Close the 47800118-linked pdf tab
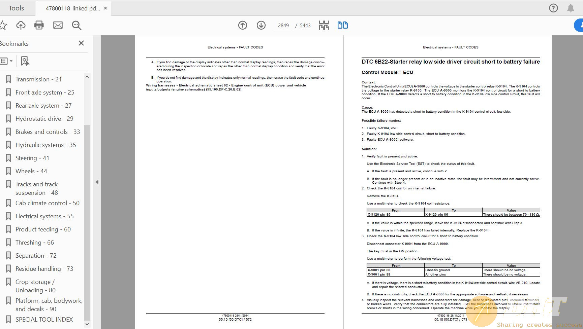 click(105, 8)
